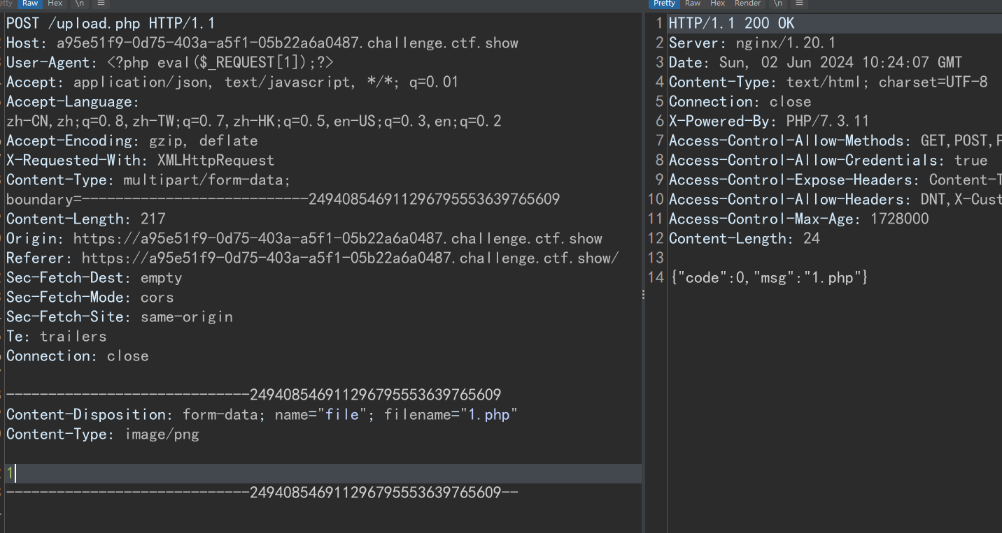Click Access-Control-Allow-Credentials: true header
This screenshot has width=1002, height=533.
click(x=828, y=160)
